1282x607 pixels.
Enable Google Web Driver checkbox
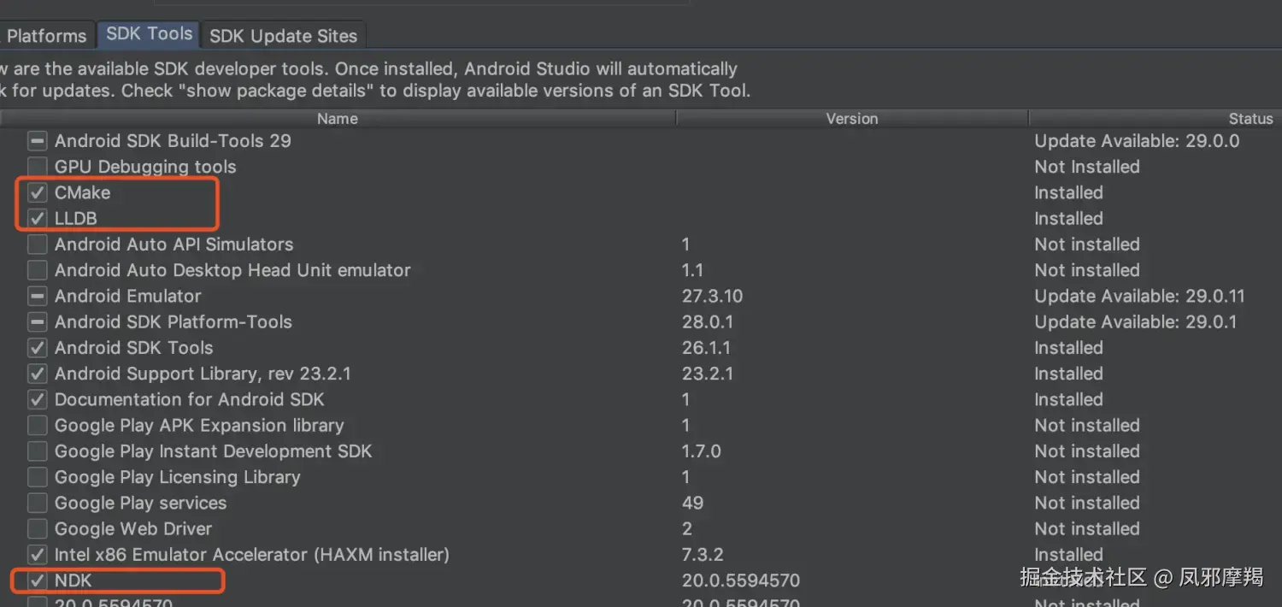tap(37, 528)
